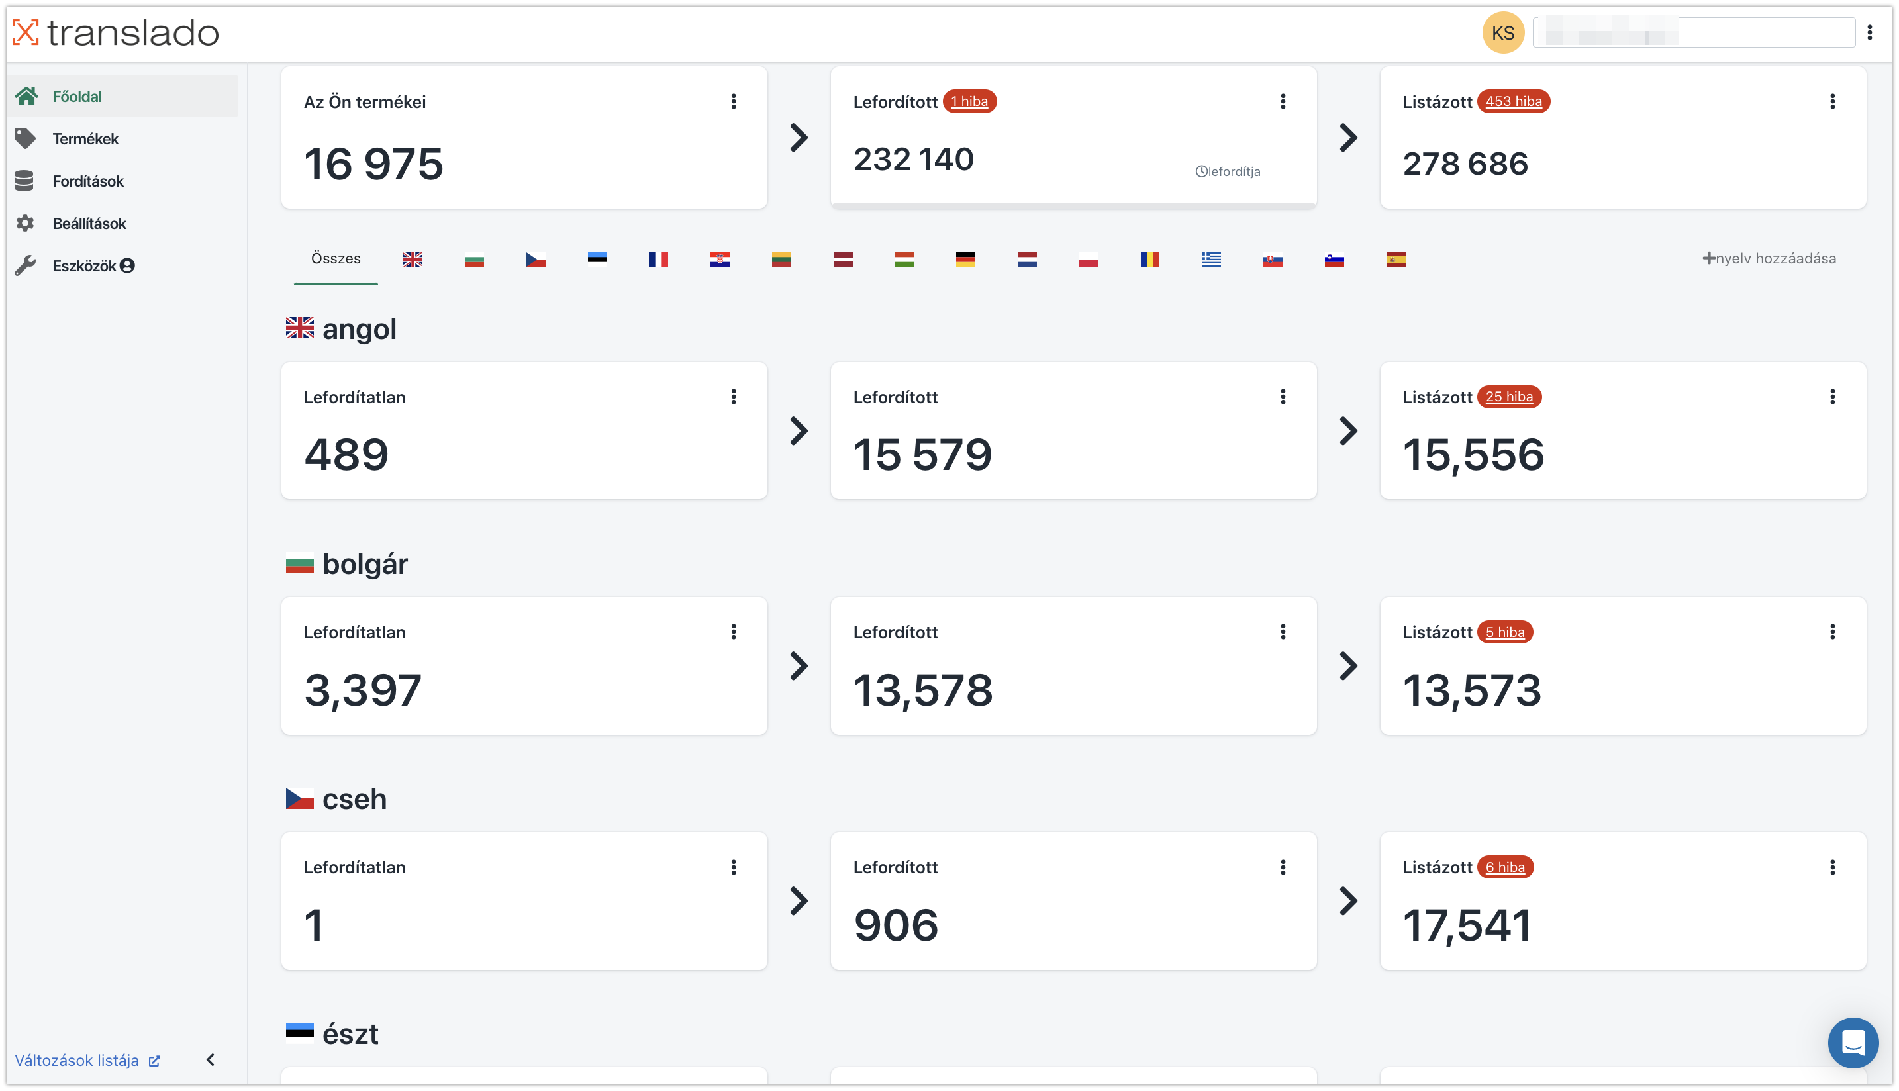Click nyelv hozzáadása to add language
The image size is (1899, 1091).
pyautogui.click(x=1769, y=258)
